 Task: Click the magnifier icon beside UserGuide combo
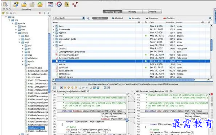pyautogui.click(x=88, y=18)
